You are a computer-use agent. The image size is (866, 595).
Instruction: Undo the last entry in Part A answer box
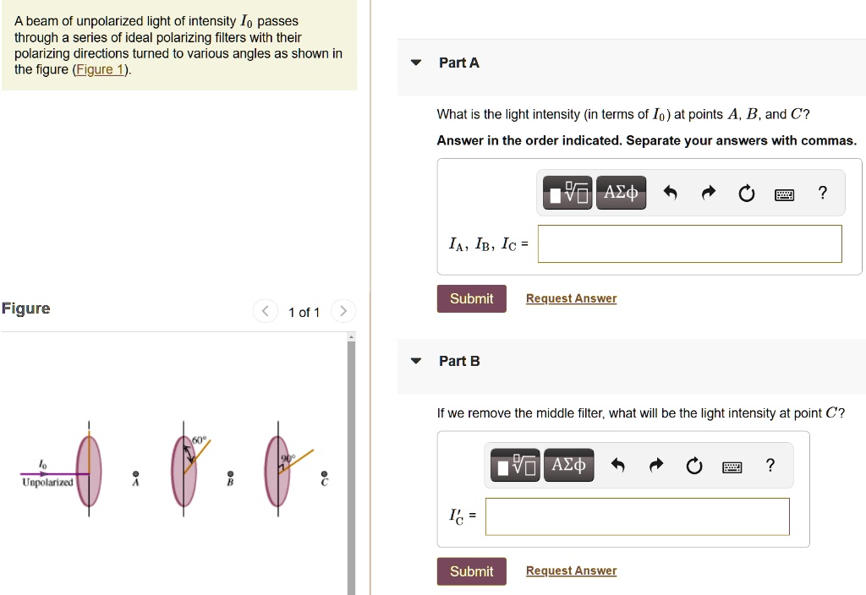pos(669,193)
